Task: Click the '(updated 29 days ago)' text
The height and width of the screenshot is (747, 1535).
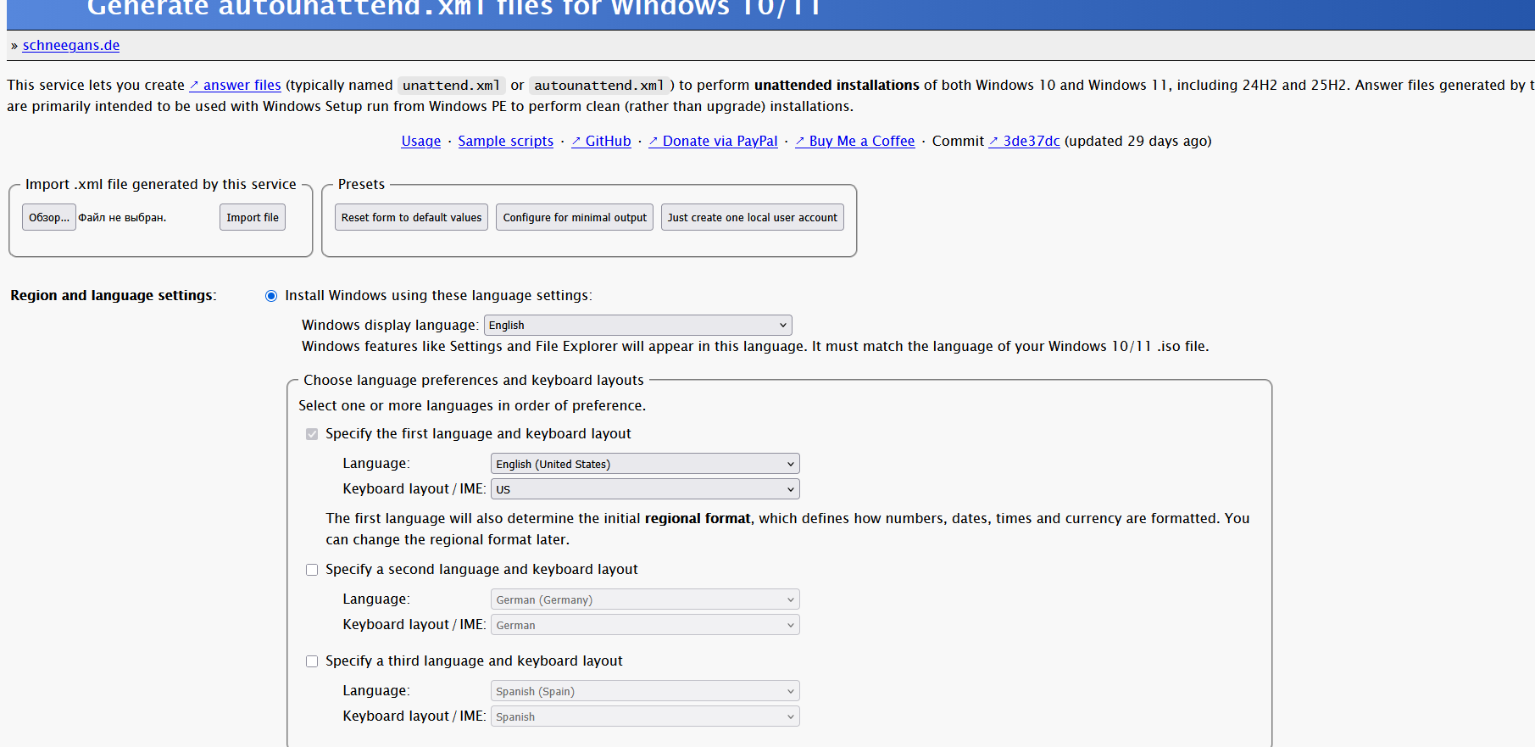Action: click(x=1138, y=141)
